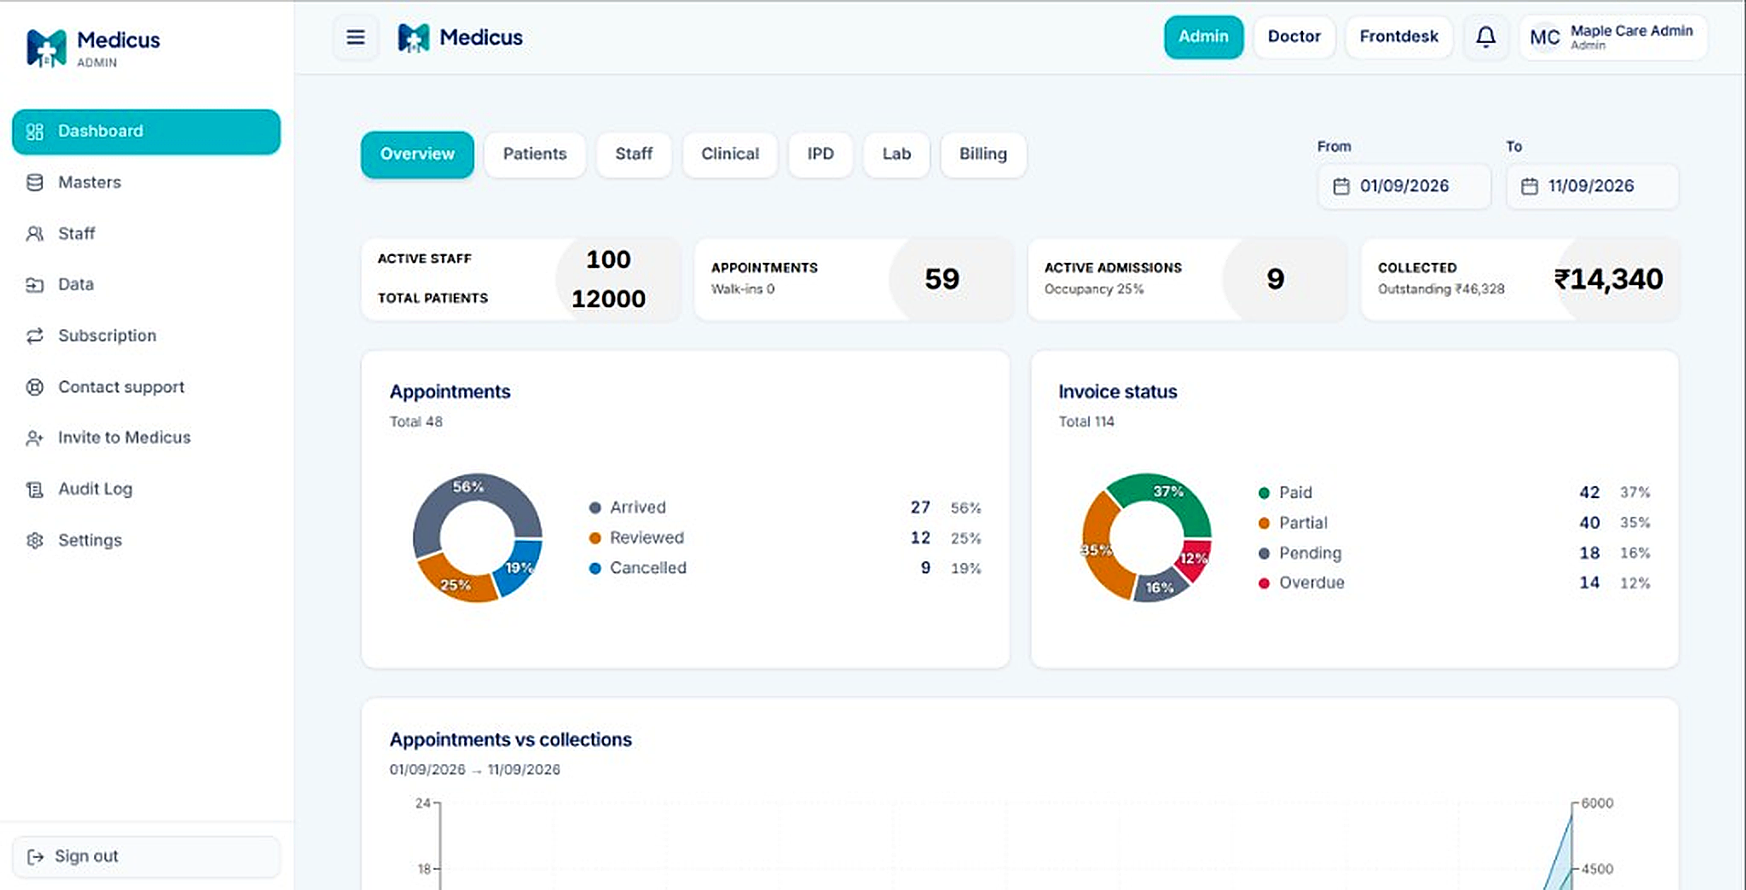
Task: Open the To date picker showing 11/09/2026
Action: tap(1592, 186)
